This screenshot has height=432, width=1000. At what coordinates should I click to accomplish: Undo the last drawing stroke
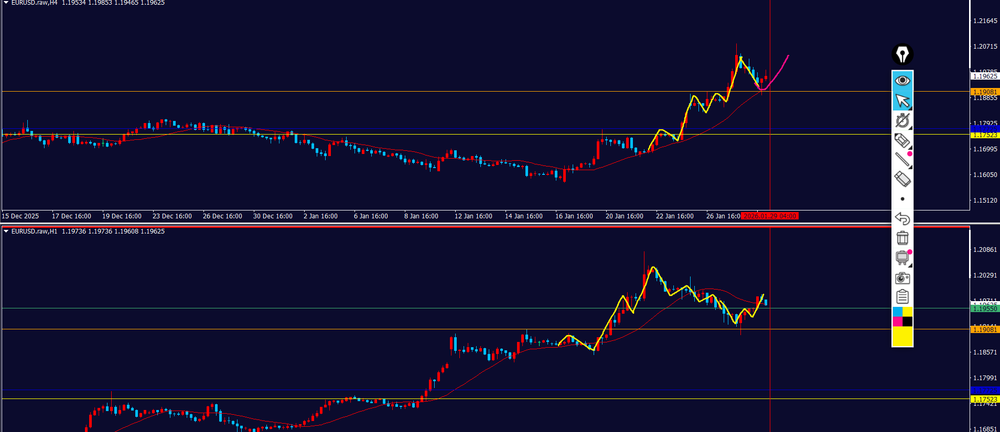click(x=902, y=218)
